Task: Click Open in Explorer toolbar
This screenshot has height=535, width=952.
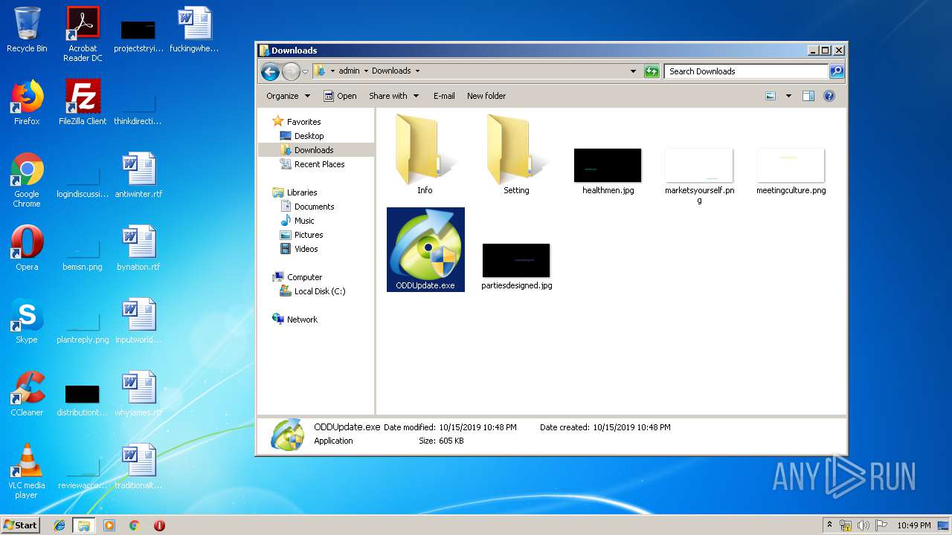Action: click(x=340, y=96)
